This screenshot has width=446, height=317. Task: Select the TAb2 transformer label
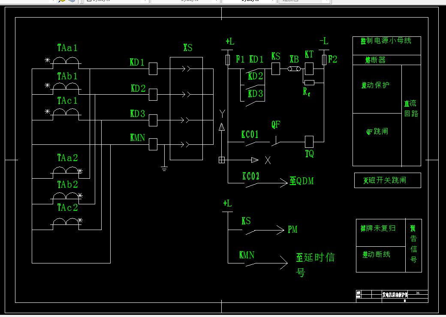(x=67, y=184)
